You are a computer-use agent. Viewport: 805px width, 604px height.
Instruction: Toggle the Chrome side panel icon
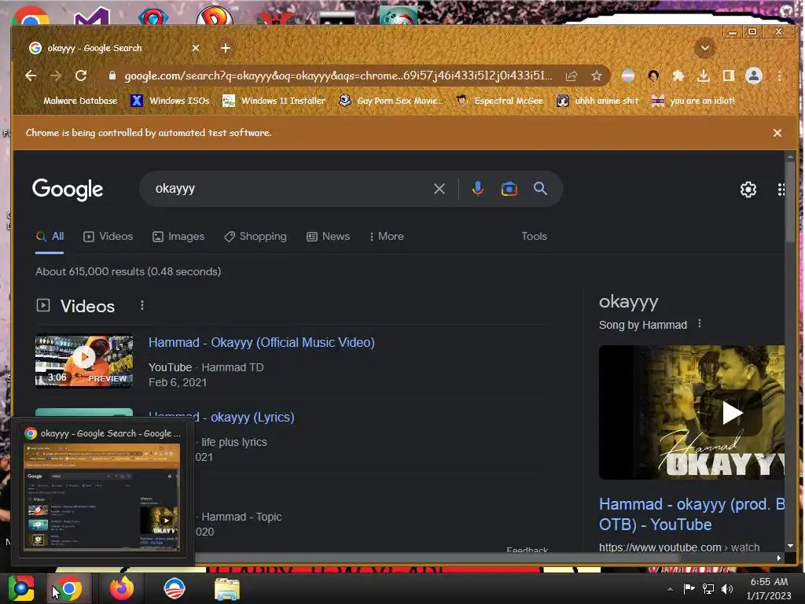(x=728, y=76)
